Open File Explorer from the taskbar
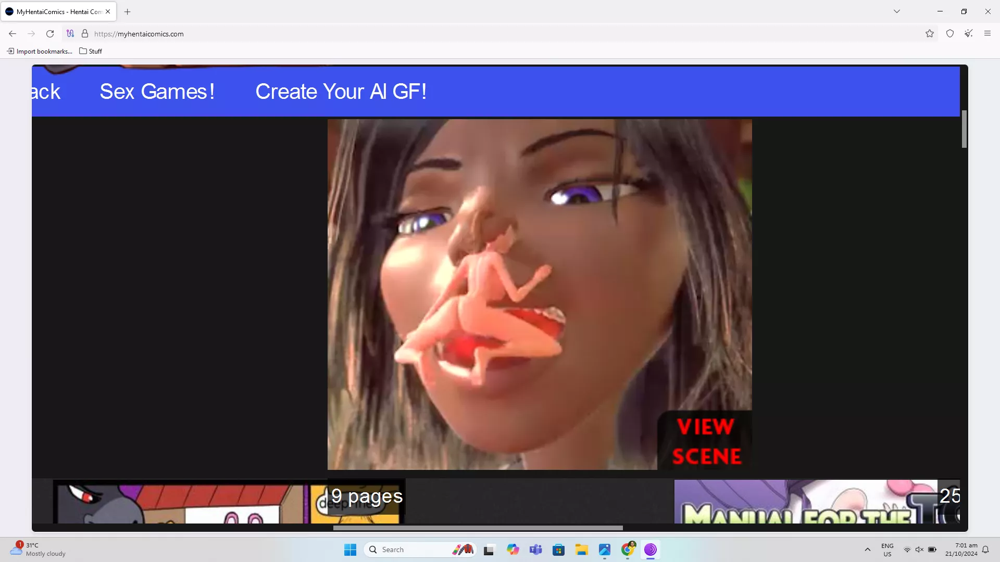The width and height of the screenshot is (1000, 562). (x=581, y=550)
